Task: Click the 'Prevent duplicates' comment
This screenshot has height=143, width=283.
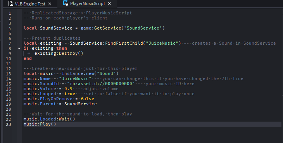Action: pyautogui.click(x=52, y=38)
